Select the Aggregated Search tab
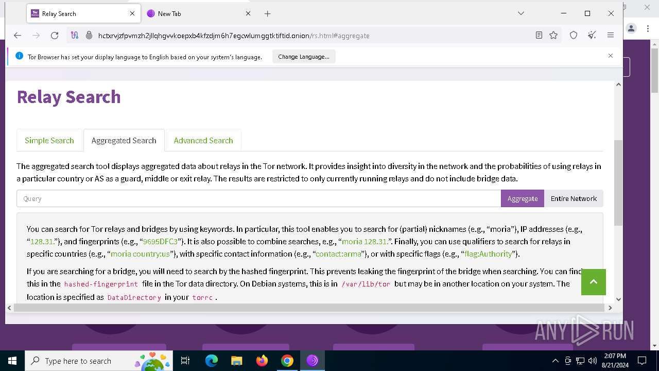Screen dimensions: 659x371 [x=124, y=140]
